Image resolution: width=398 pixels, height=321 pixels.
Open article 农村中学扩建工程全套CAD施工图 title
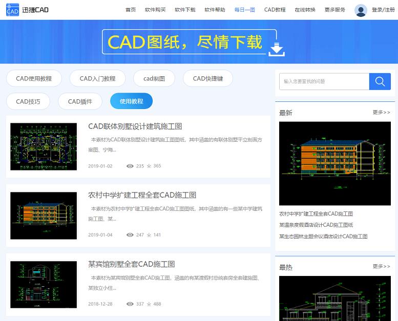tap(142, 195)
